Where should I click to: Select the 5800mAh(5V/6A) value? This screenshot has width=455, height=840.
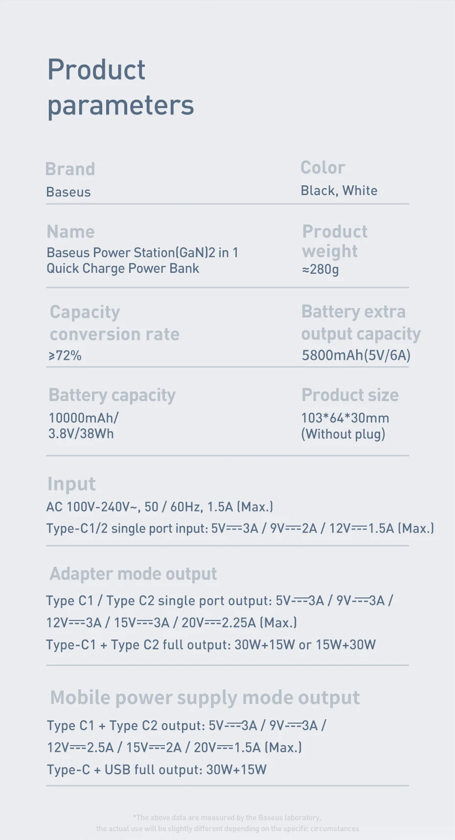(x=356, y=355)
